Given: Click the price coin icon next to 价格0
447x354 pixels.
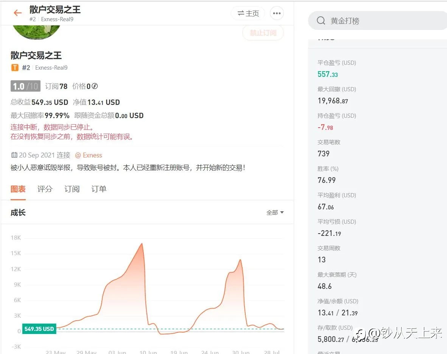Looking at the screenshot, I should (x=95, y=86).
